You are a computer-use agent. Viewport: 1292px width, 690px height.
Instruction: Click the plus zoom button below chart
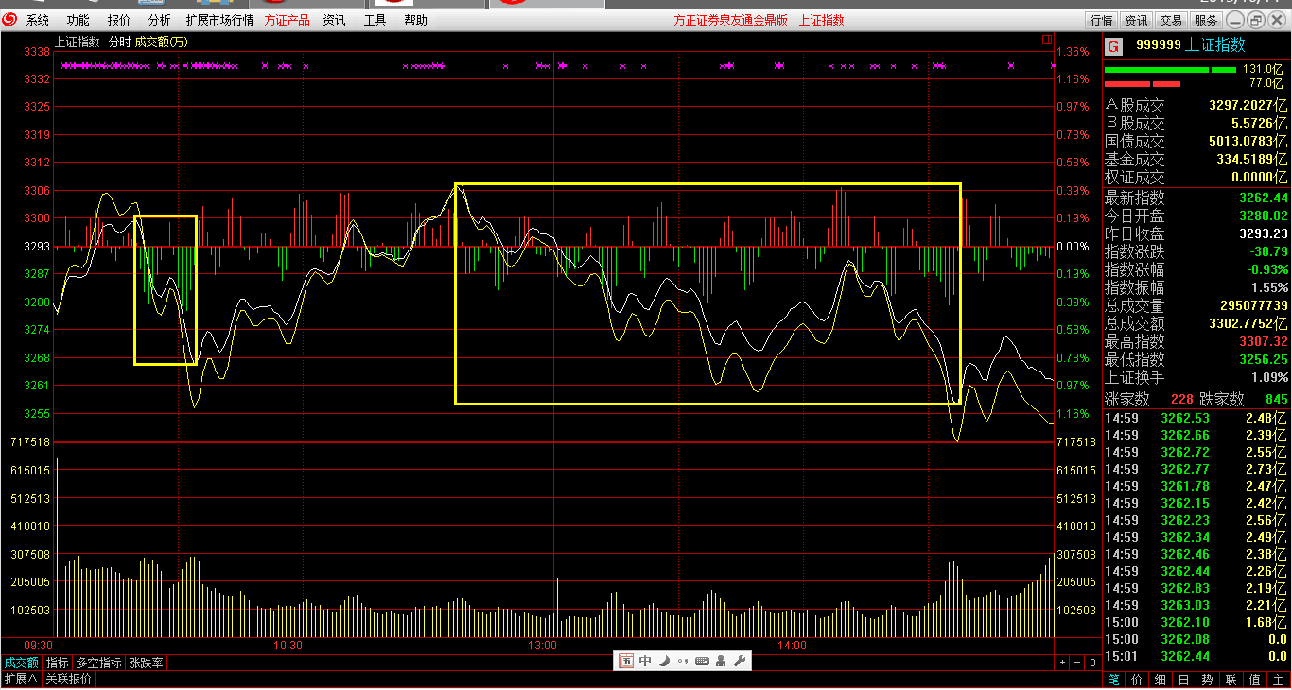click(x=1062, y=664)
